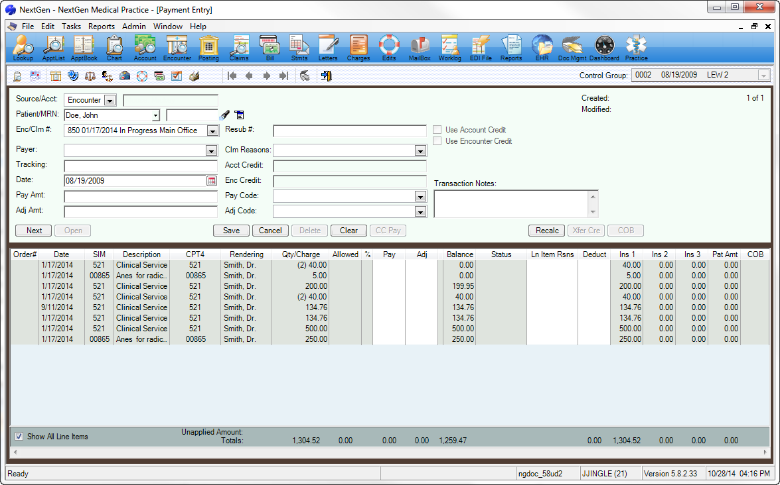Expand the Patient name dropdown
Screen dimensions: 780x485
point(156,116)
